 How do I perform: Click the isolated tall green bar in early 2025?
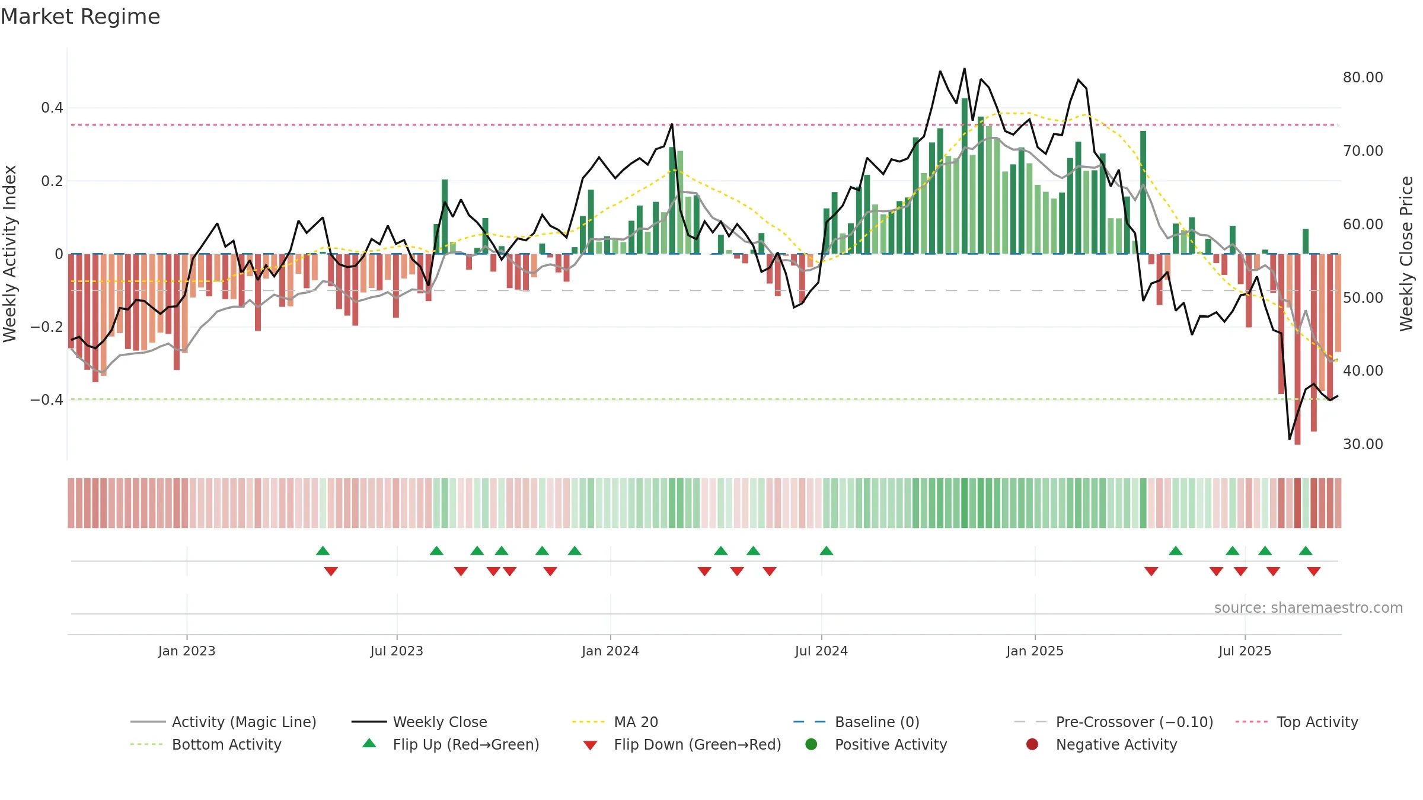click(1143, 192)
